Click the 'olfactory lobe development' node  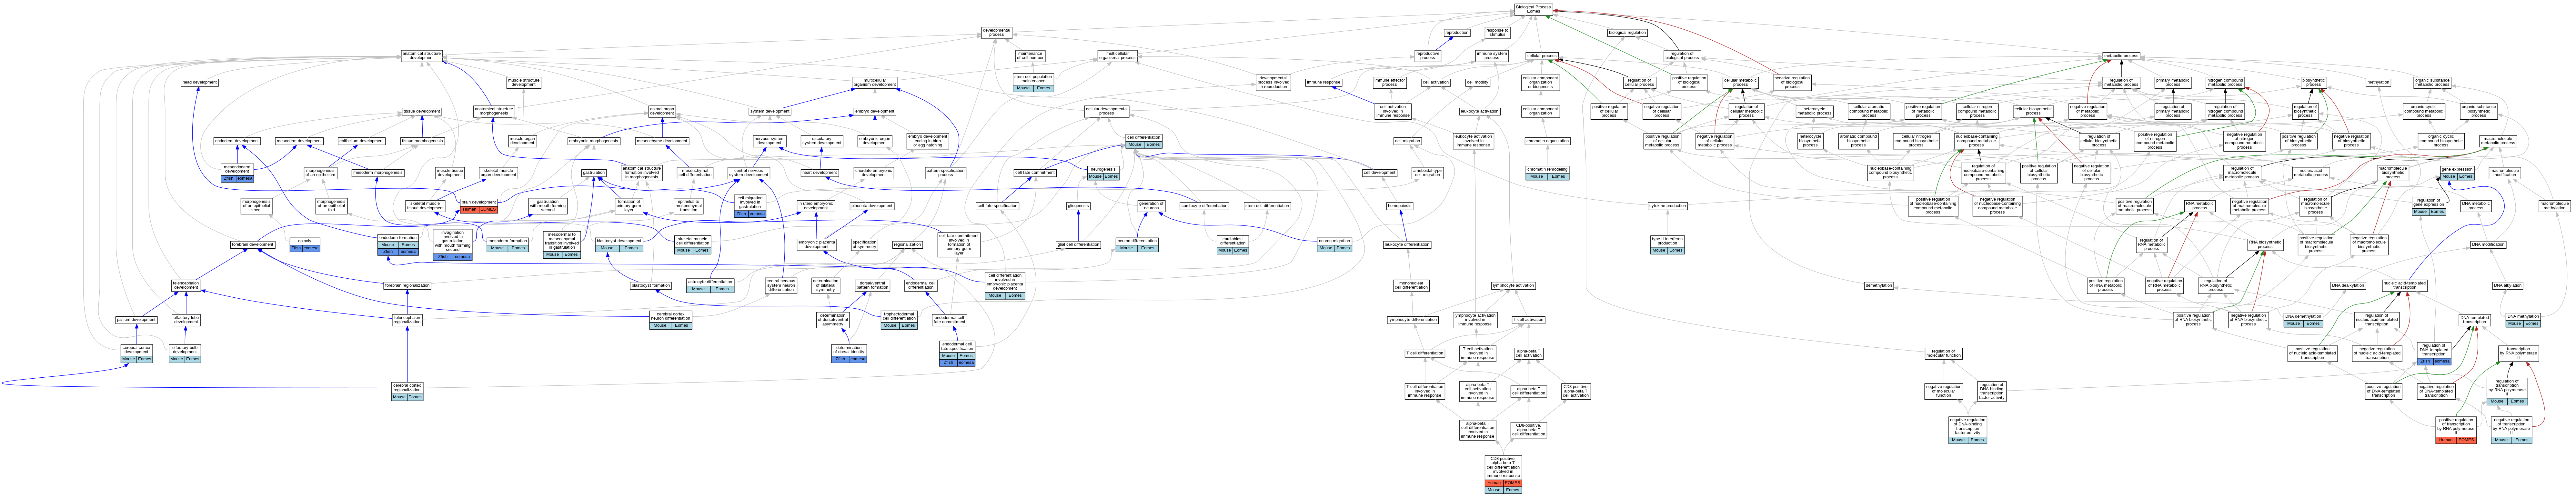[186, 320]
